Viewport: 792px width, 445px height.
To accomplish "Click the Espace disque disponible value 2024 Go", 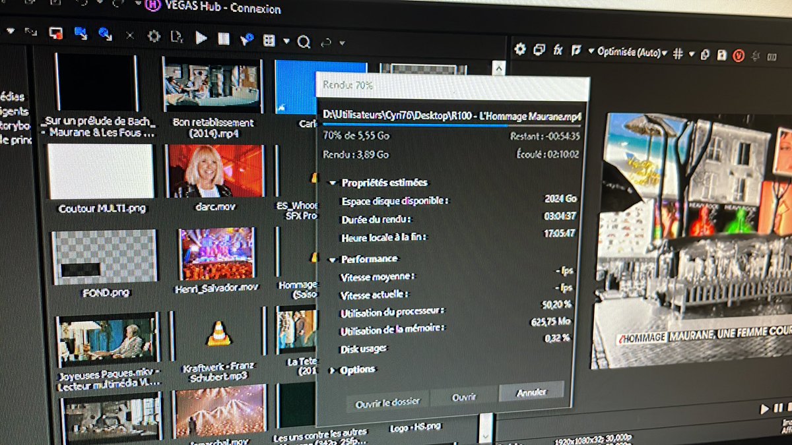I will tap(561, 198).
